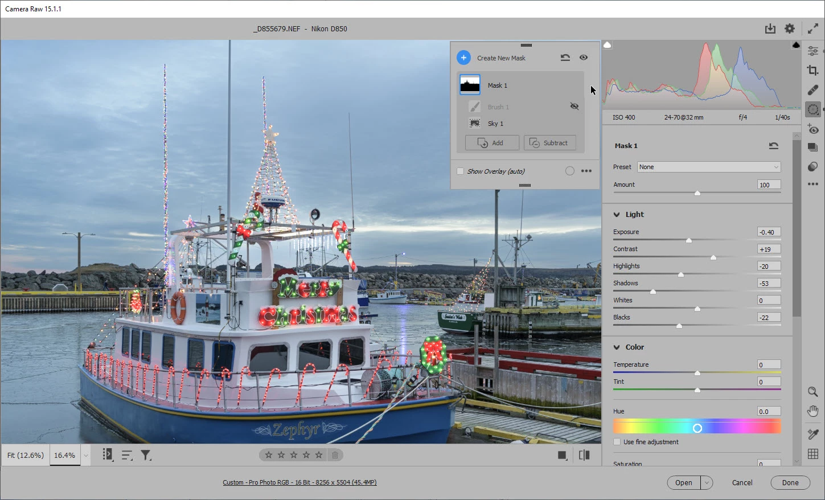
Task: Reset Mask 1 adjustments arrow
Action: [773, 146]
